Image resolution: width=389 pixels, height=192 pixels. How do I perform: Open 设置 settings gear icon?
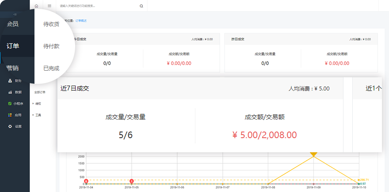[x=10, y=127]
